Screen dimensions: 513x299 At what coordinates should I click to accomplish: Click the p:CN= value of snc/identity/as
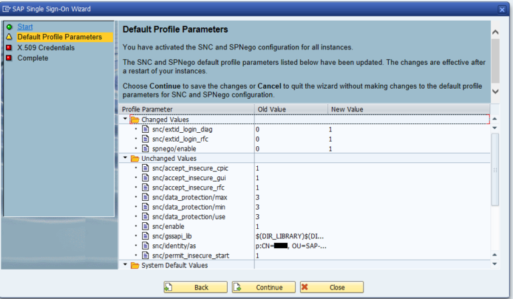[x=291, y=246]
